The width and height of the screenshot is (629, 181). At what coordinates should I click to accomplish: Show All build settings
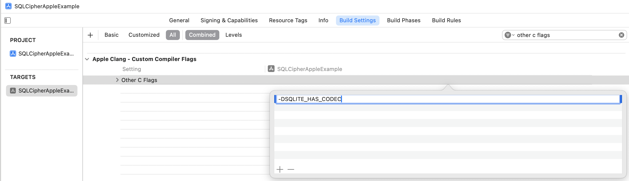[x=173, y=35]
